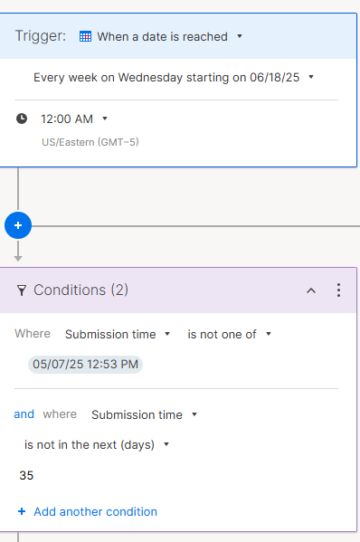
Task: Click the 05/07/25 12:53 PM value chip
Action: pyautogui.click(x=85, y=365)
